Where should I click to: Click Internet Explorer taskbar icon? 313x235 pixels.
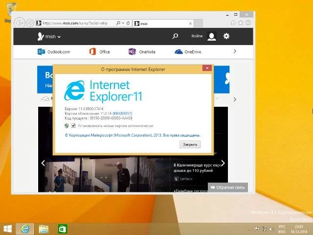25,229
